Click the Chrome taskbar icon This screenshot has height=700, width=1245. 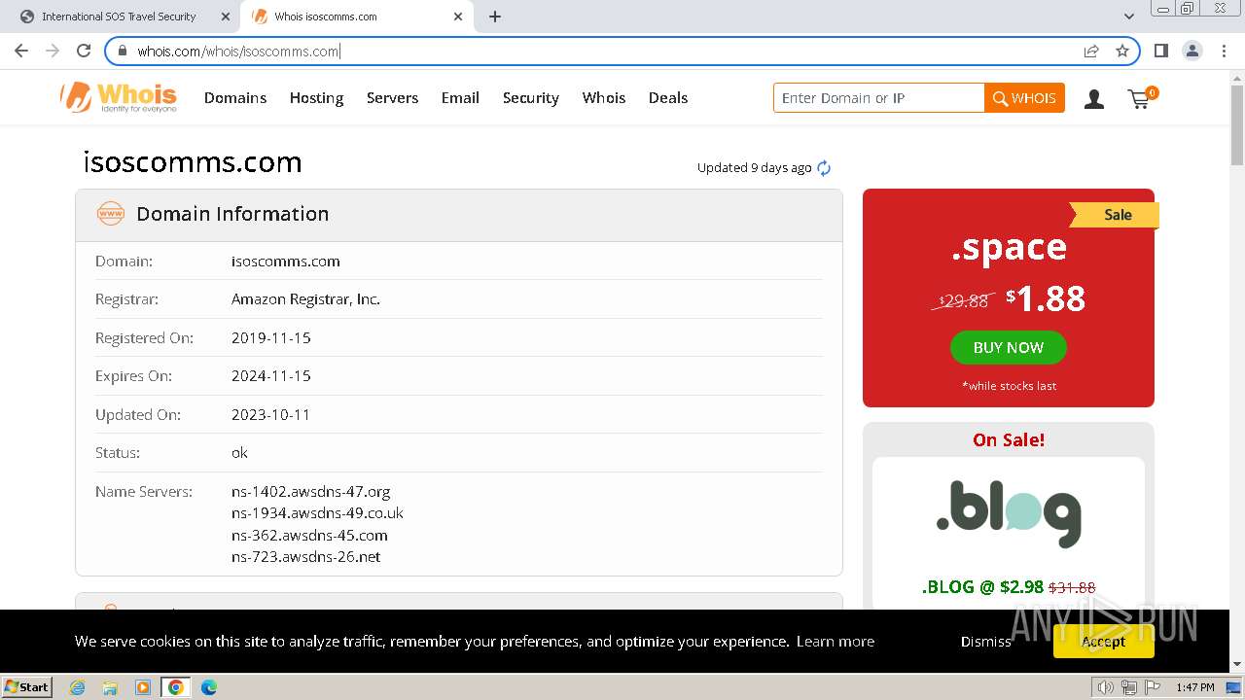click(176, 687)
